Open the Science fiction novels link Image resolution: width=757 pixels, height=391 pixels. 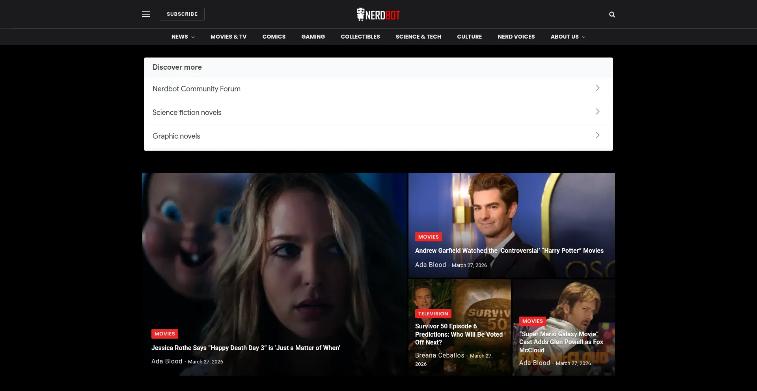click(x=378, y=113)
